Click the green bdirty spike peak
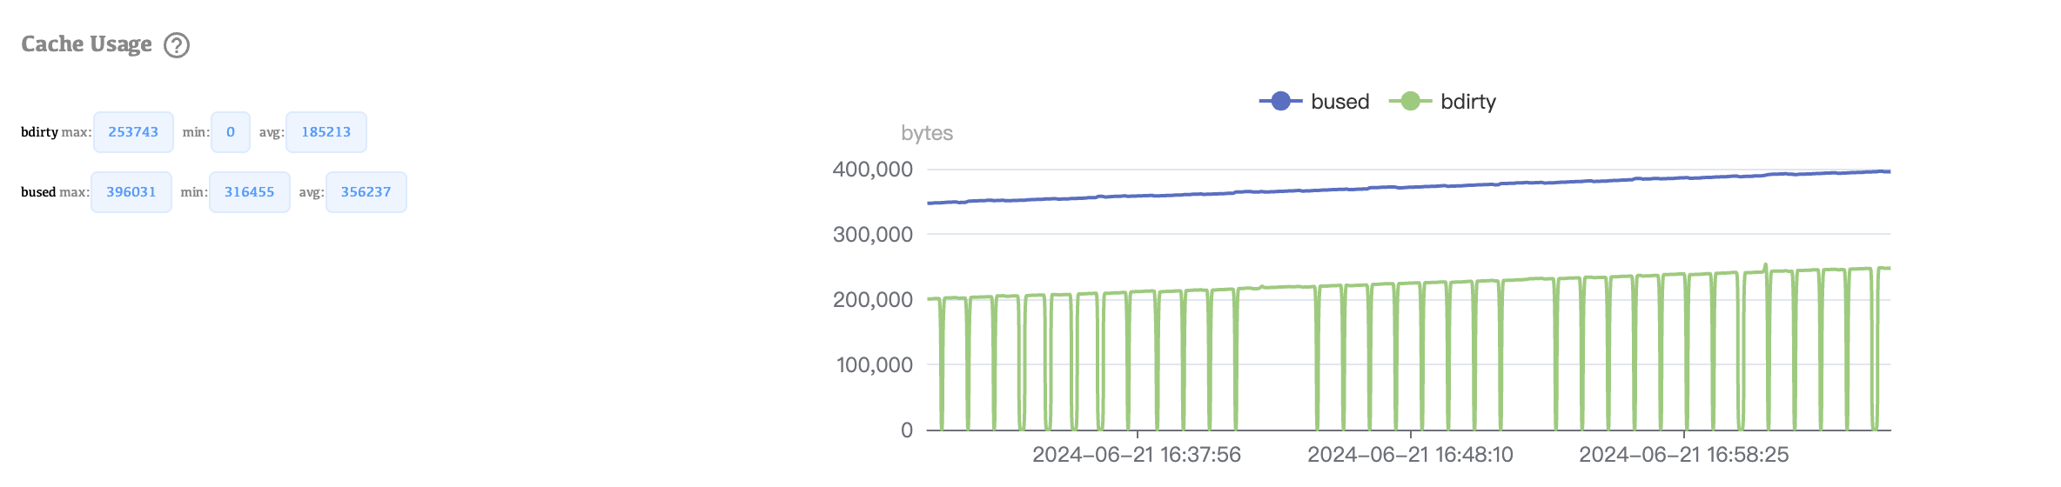This screenshot has height=487, width=2061. (1765, 264)
